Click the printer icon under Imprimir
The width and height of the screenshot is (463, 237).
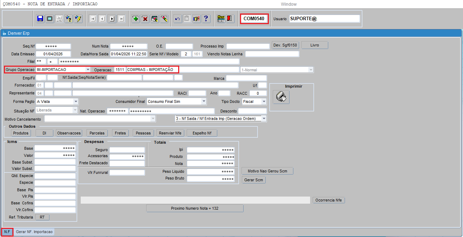pyautogui.click(x=281, y=97)
